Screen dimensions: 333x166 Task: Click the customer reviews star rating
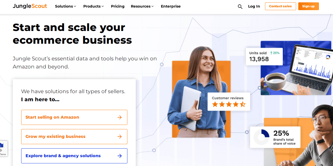tap(229, 104)
